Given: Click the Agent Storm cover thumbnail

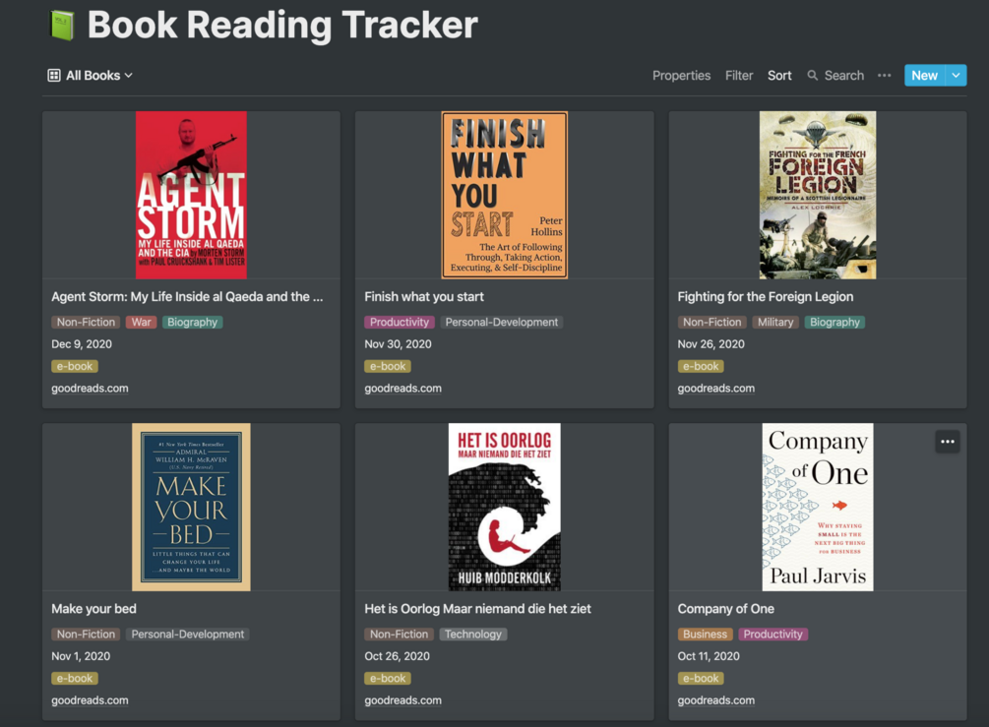Looking at the screenshot, I should tap(191, 195).
